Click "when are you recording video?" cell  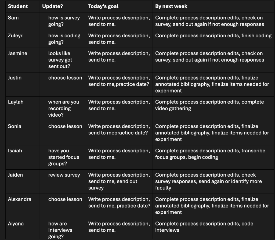[64, 108]
